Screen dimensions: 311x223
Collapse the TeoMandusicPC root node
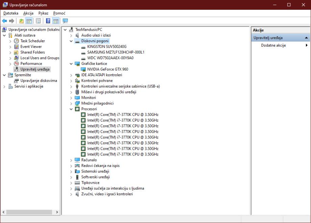[65, 30]
